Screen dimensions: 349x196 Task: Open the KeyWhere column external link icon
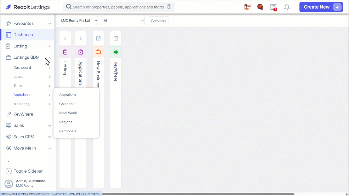pos(116,38)
